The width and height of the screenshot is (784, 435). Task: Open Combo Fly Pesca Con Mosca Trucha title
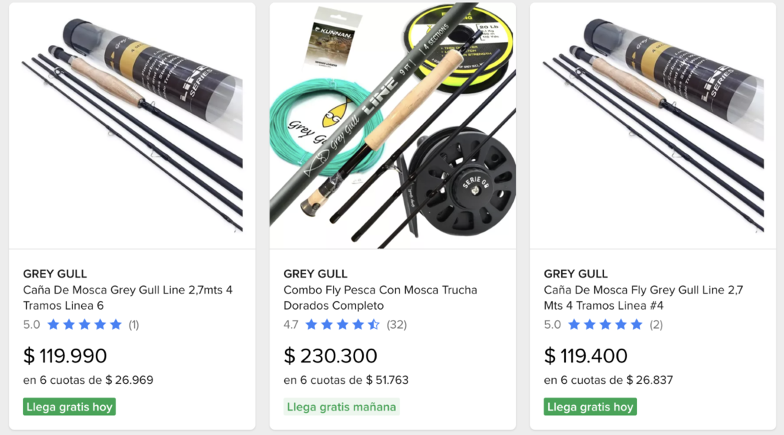pyautogui.click(x=380, y=297)
